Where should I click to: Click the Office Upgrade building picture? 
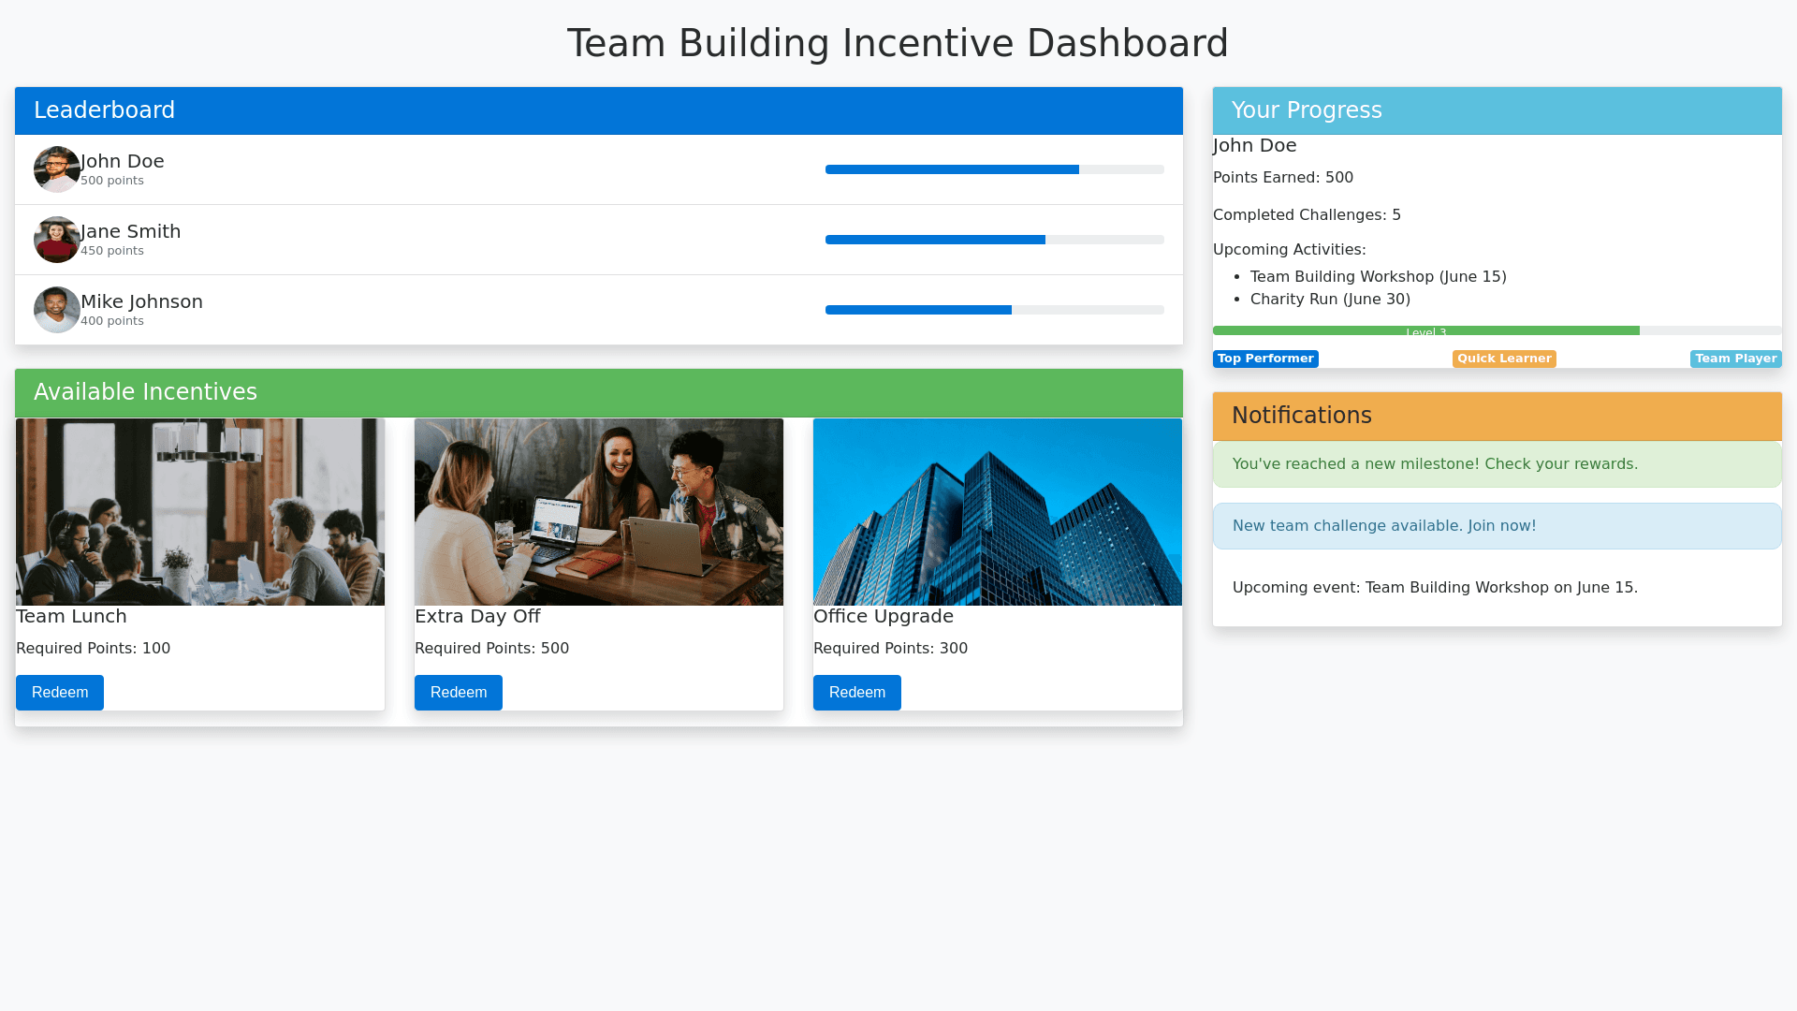coord(998,512)
